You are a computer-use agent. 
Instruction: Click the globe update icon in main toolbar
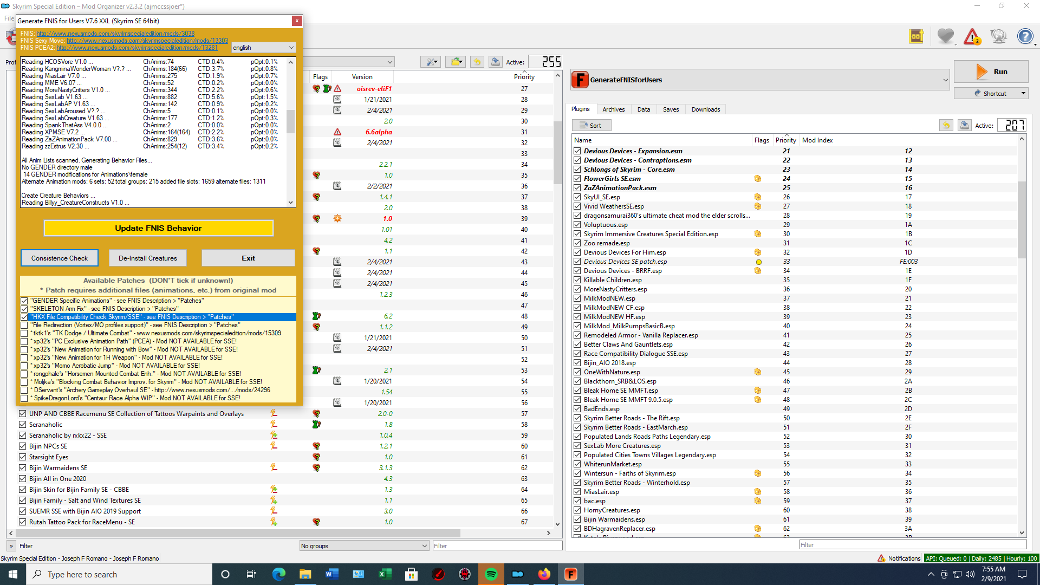pyautogui.click(x=998, y=36)
